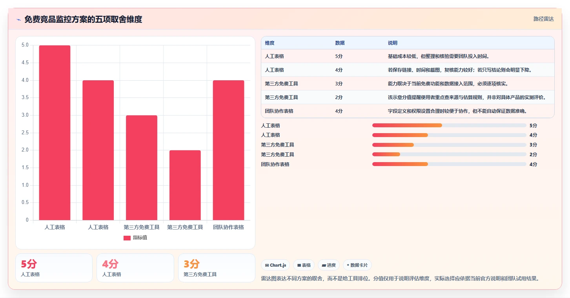Select the description starting 若保存链接、时间和截图
This screenshot has width=570, height=298.
click(x=460, y=70)
